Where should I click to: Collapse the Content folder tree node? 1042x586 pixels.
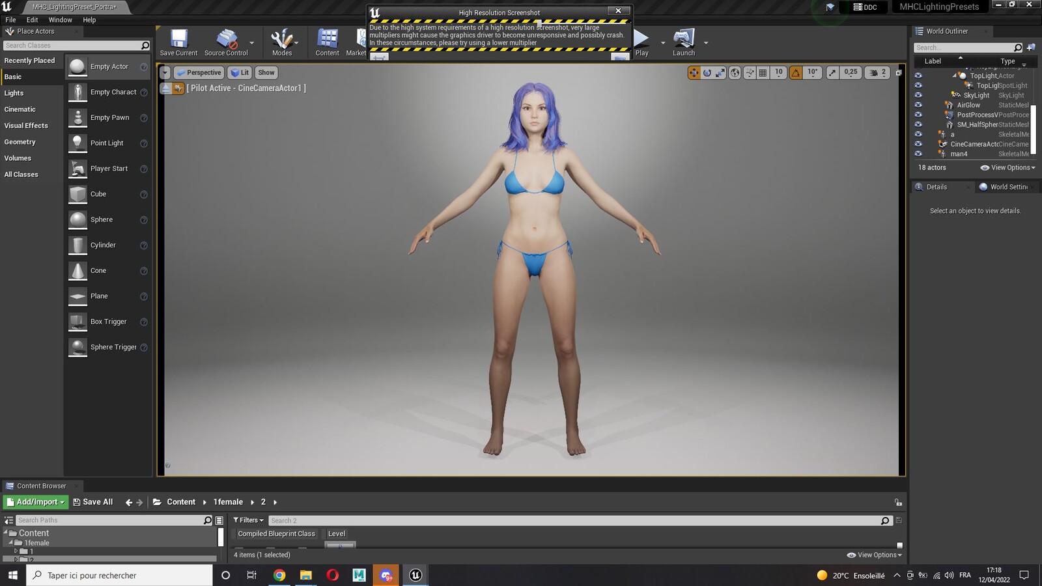5,533
